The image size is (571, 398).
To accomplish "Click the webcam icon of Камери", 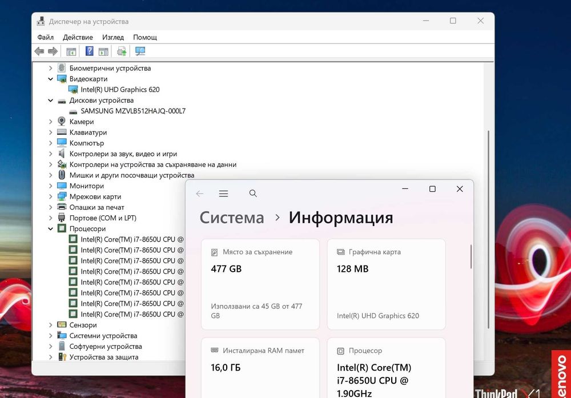I will coord(62,121).
